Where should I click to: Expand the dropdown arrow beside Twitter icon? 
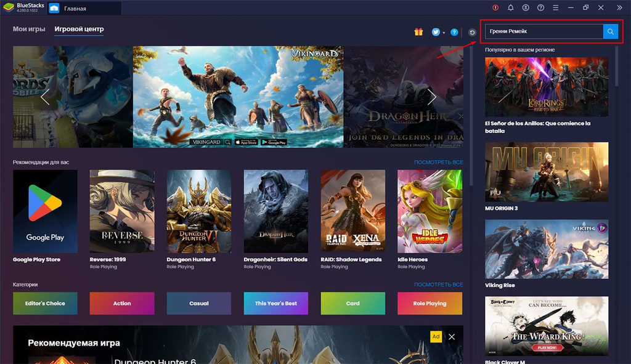[x=444, y=33]
